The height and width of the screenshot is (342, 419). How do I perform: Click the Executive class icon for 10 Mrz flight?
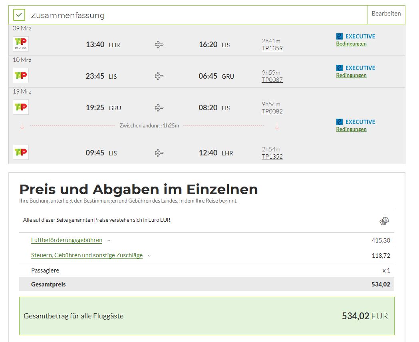[x=340, y=68]
